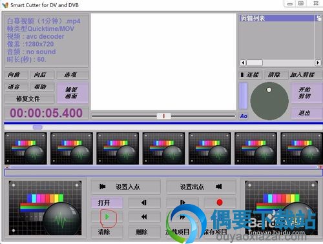Select the sixth timeline thumbnail

pyautogui.click(x=256, y=148)
